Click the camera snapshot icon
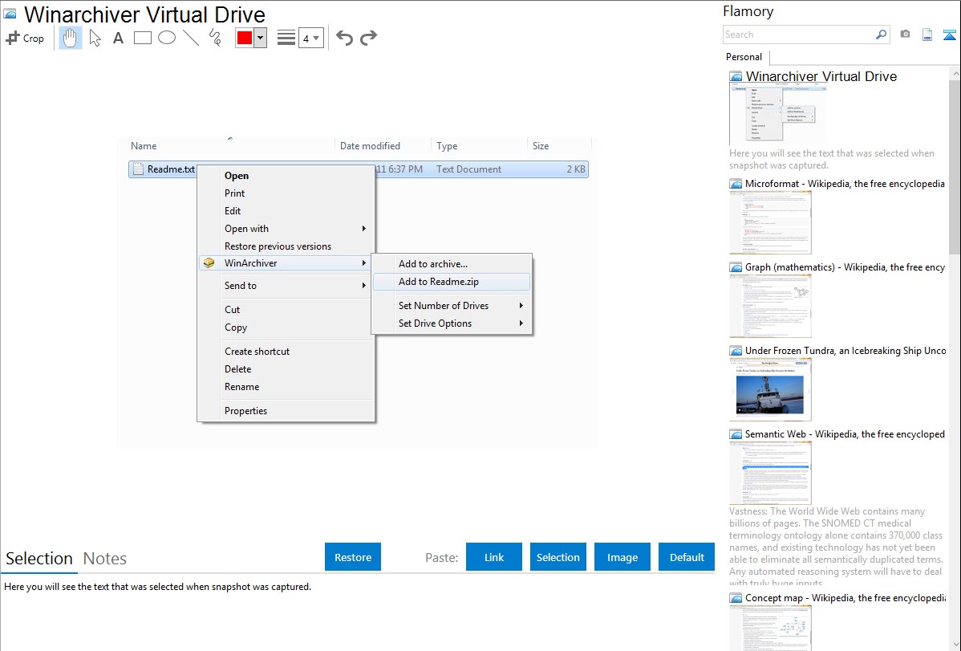Screen dimensions: 961x651 point(905,35)
